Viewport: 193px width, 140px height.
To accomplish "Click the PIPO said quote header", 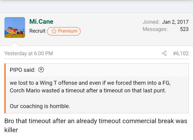I will click(22, 70).
